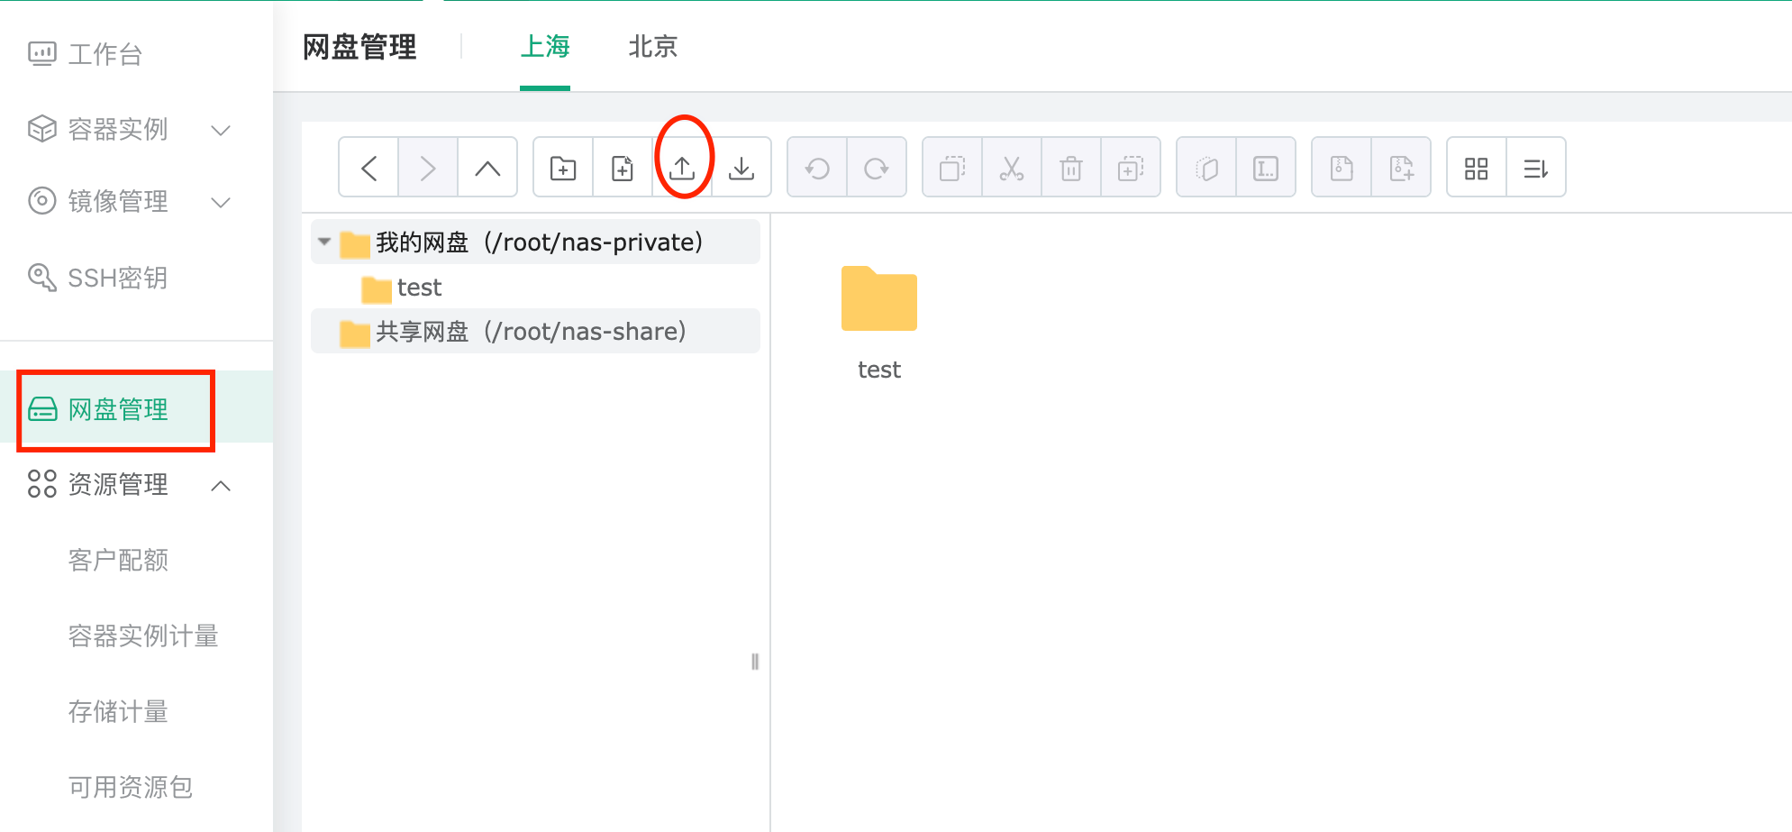Click the rename icon
Viewport: 1792px width, 832px height.
(x=1266, y=168)
